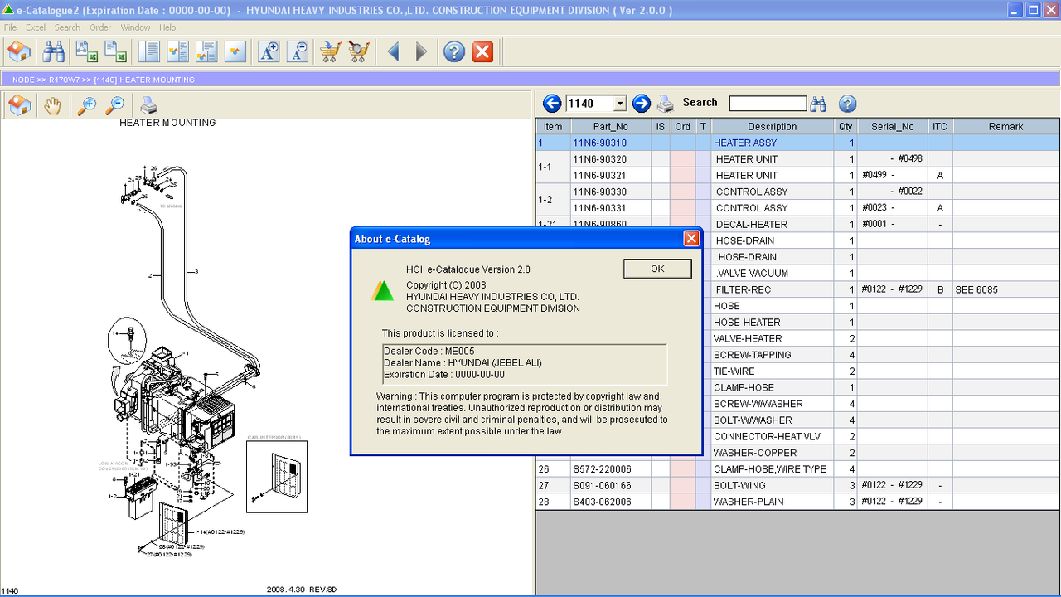
Task: Print the drawing using the printer icon
Action: click(x=148, y=105)
